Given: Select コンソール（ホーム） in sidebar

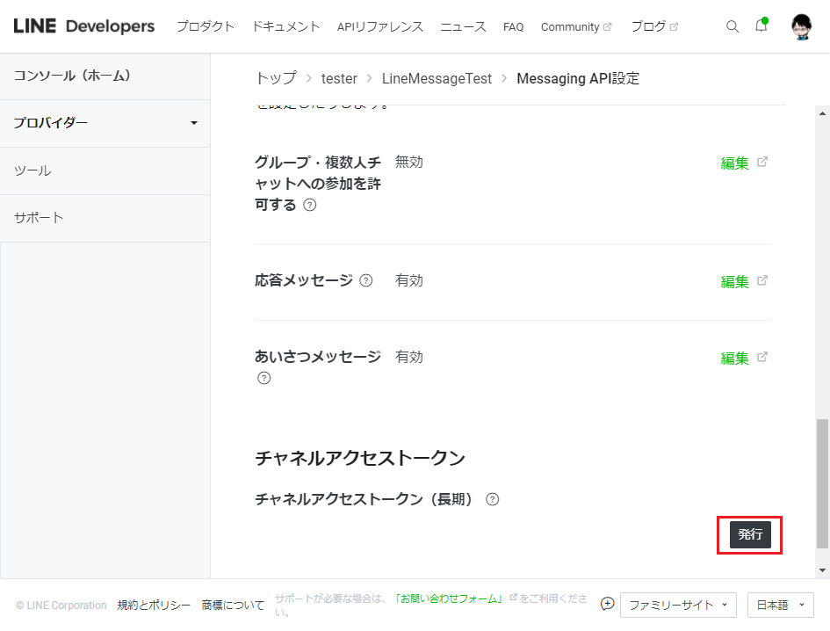Looking at the screenshot, I should 105,76.
